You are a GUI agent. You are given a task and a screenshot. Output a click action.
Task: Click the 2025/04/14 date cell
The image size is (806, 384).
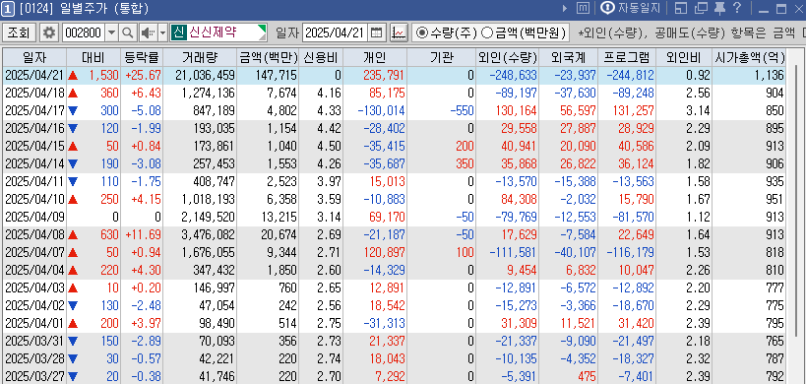(33, 164)
